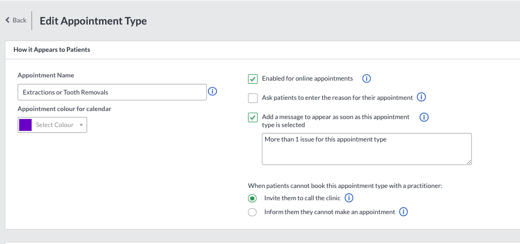Click the Appointment Name label

46,75
